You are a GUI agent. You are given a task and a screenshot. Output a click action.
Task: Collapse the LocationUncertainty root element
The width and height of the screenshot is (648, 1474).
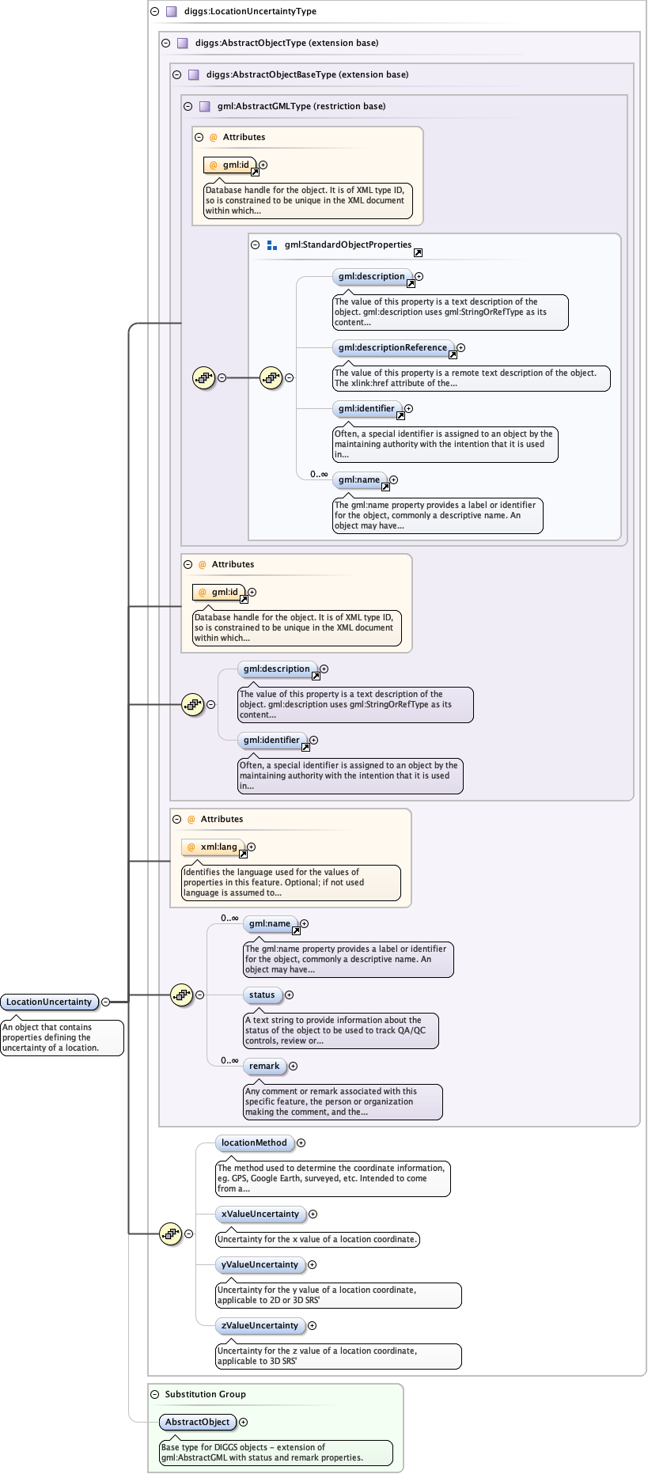click(105, 1002)
